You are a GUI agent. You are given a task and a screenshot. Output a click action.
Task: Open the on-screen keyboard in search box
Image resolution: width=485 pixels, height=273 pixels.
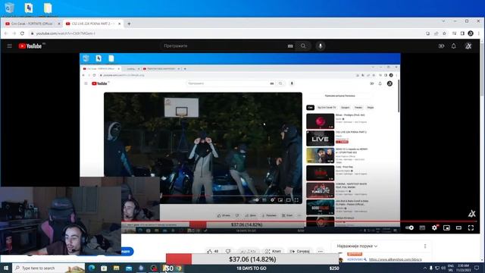pyautogui.click(x=290, y=45)
